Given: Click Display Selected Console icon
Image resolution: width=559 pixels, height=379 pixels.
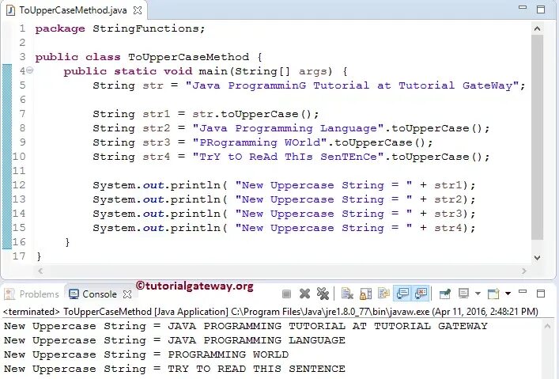Looking at the screenshot, I should [463, 294].
